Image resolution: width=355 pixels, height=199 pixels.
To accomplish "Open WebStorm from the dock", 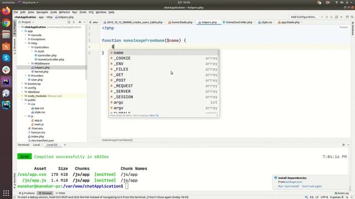I will click(x=6, y=105).
